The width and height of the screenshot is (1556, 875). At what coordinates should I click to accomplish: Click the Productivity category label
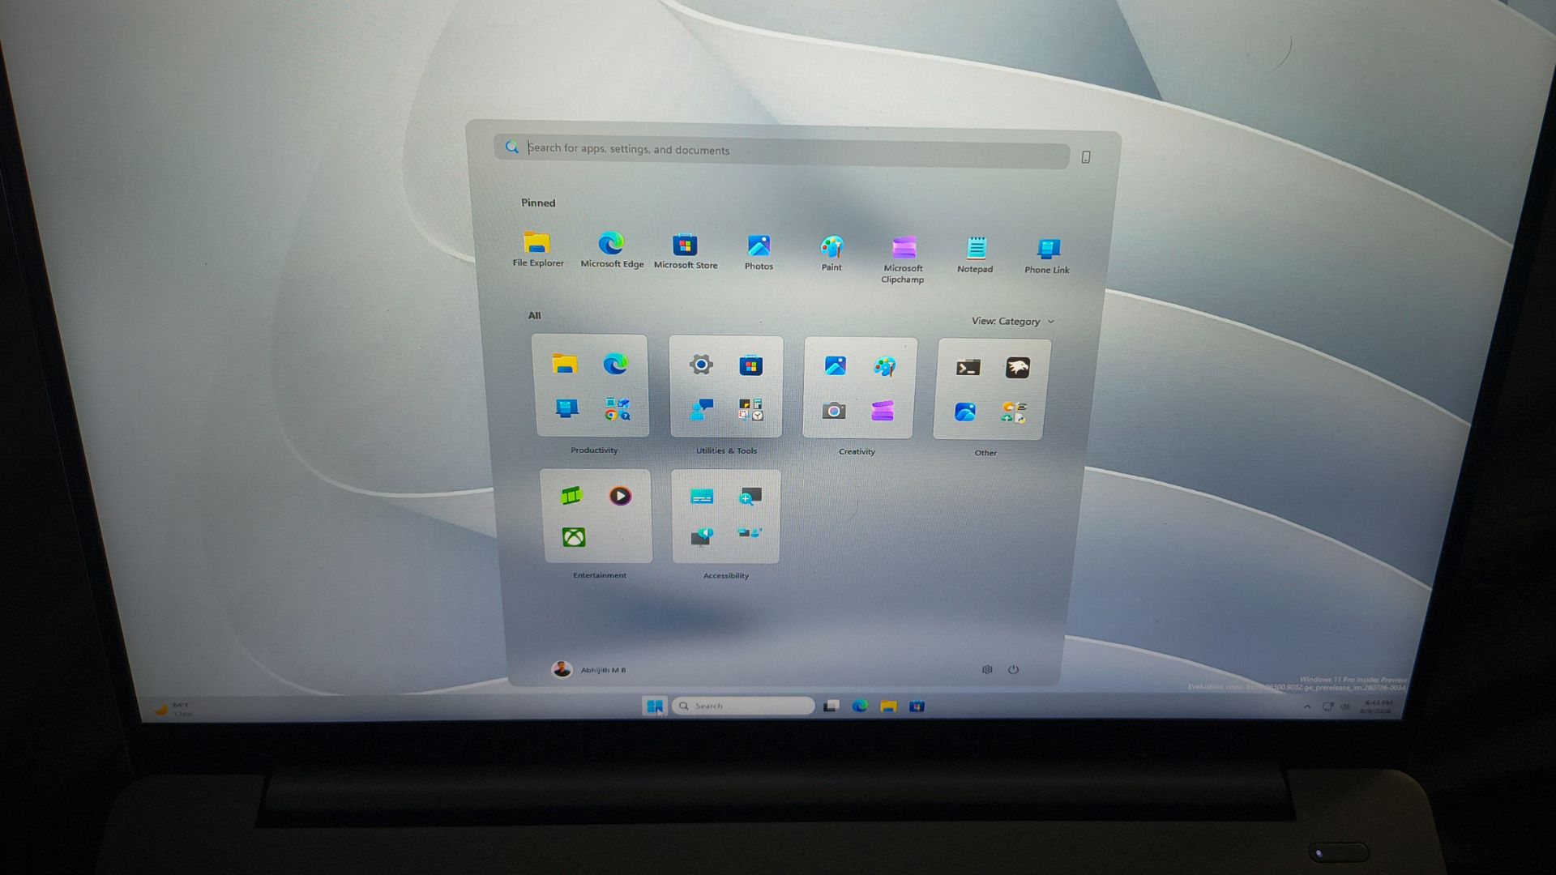(594, 450)
